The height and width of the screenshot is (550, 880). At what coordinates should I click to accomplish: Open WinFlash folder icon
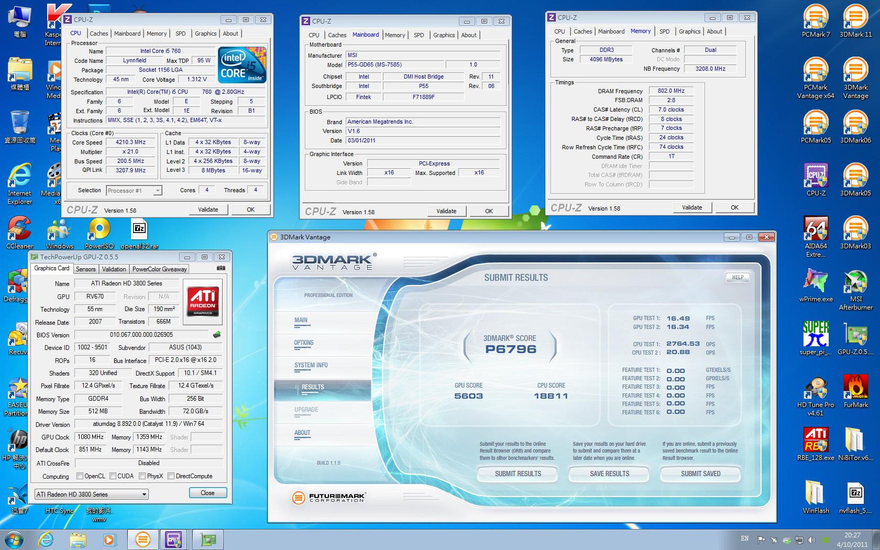tap(816, 497)
